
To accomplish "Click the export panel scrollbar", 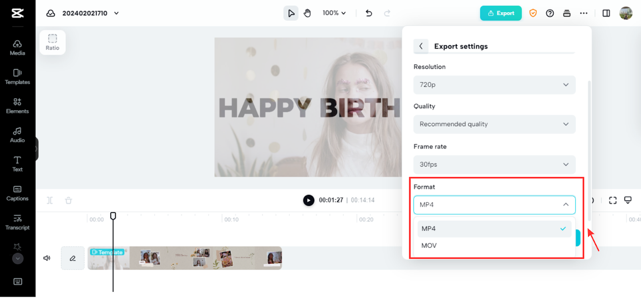I will pyautogui.click(x=589, y=150).
